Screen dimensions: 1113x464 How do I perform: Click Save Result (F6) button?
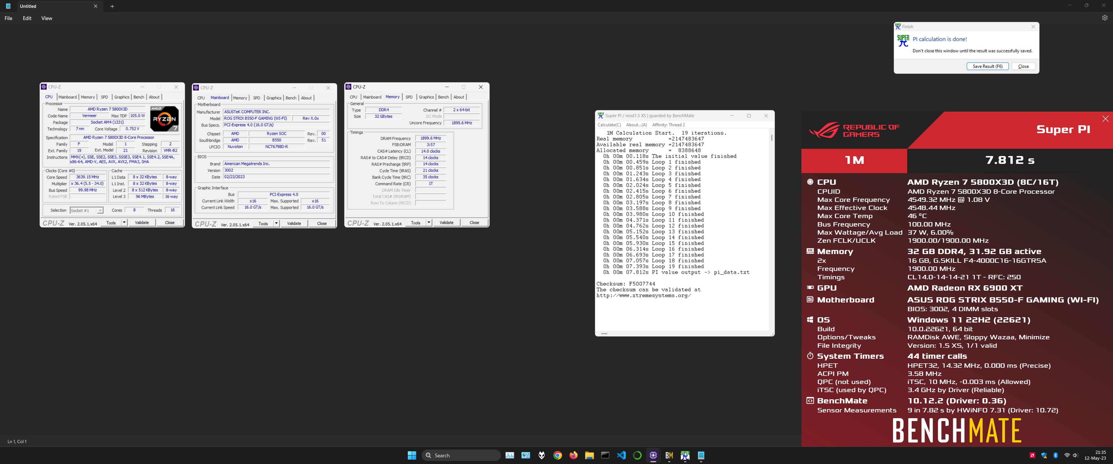coord(987,66)
